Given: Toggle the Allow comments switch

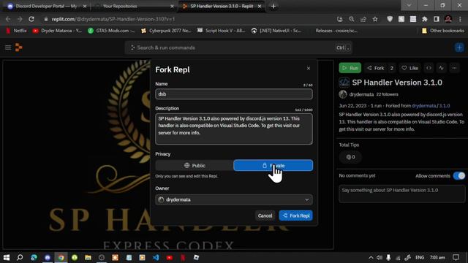Looking at the screenshot, I should [459, 175].
